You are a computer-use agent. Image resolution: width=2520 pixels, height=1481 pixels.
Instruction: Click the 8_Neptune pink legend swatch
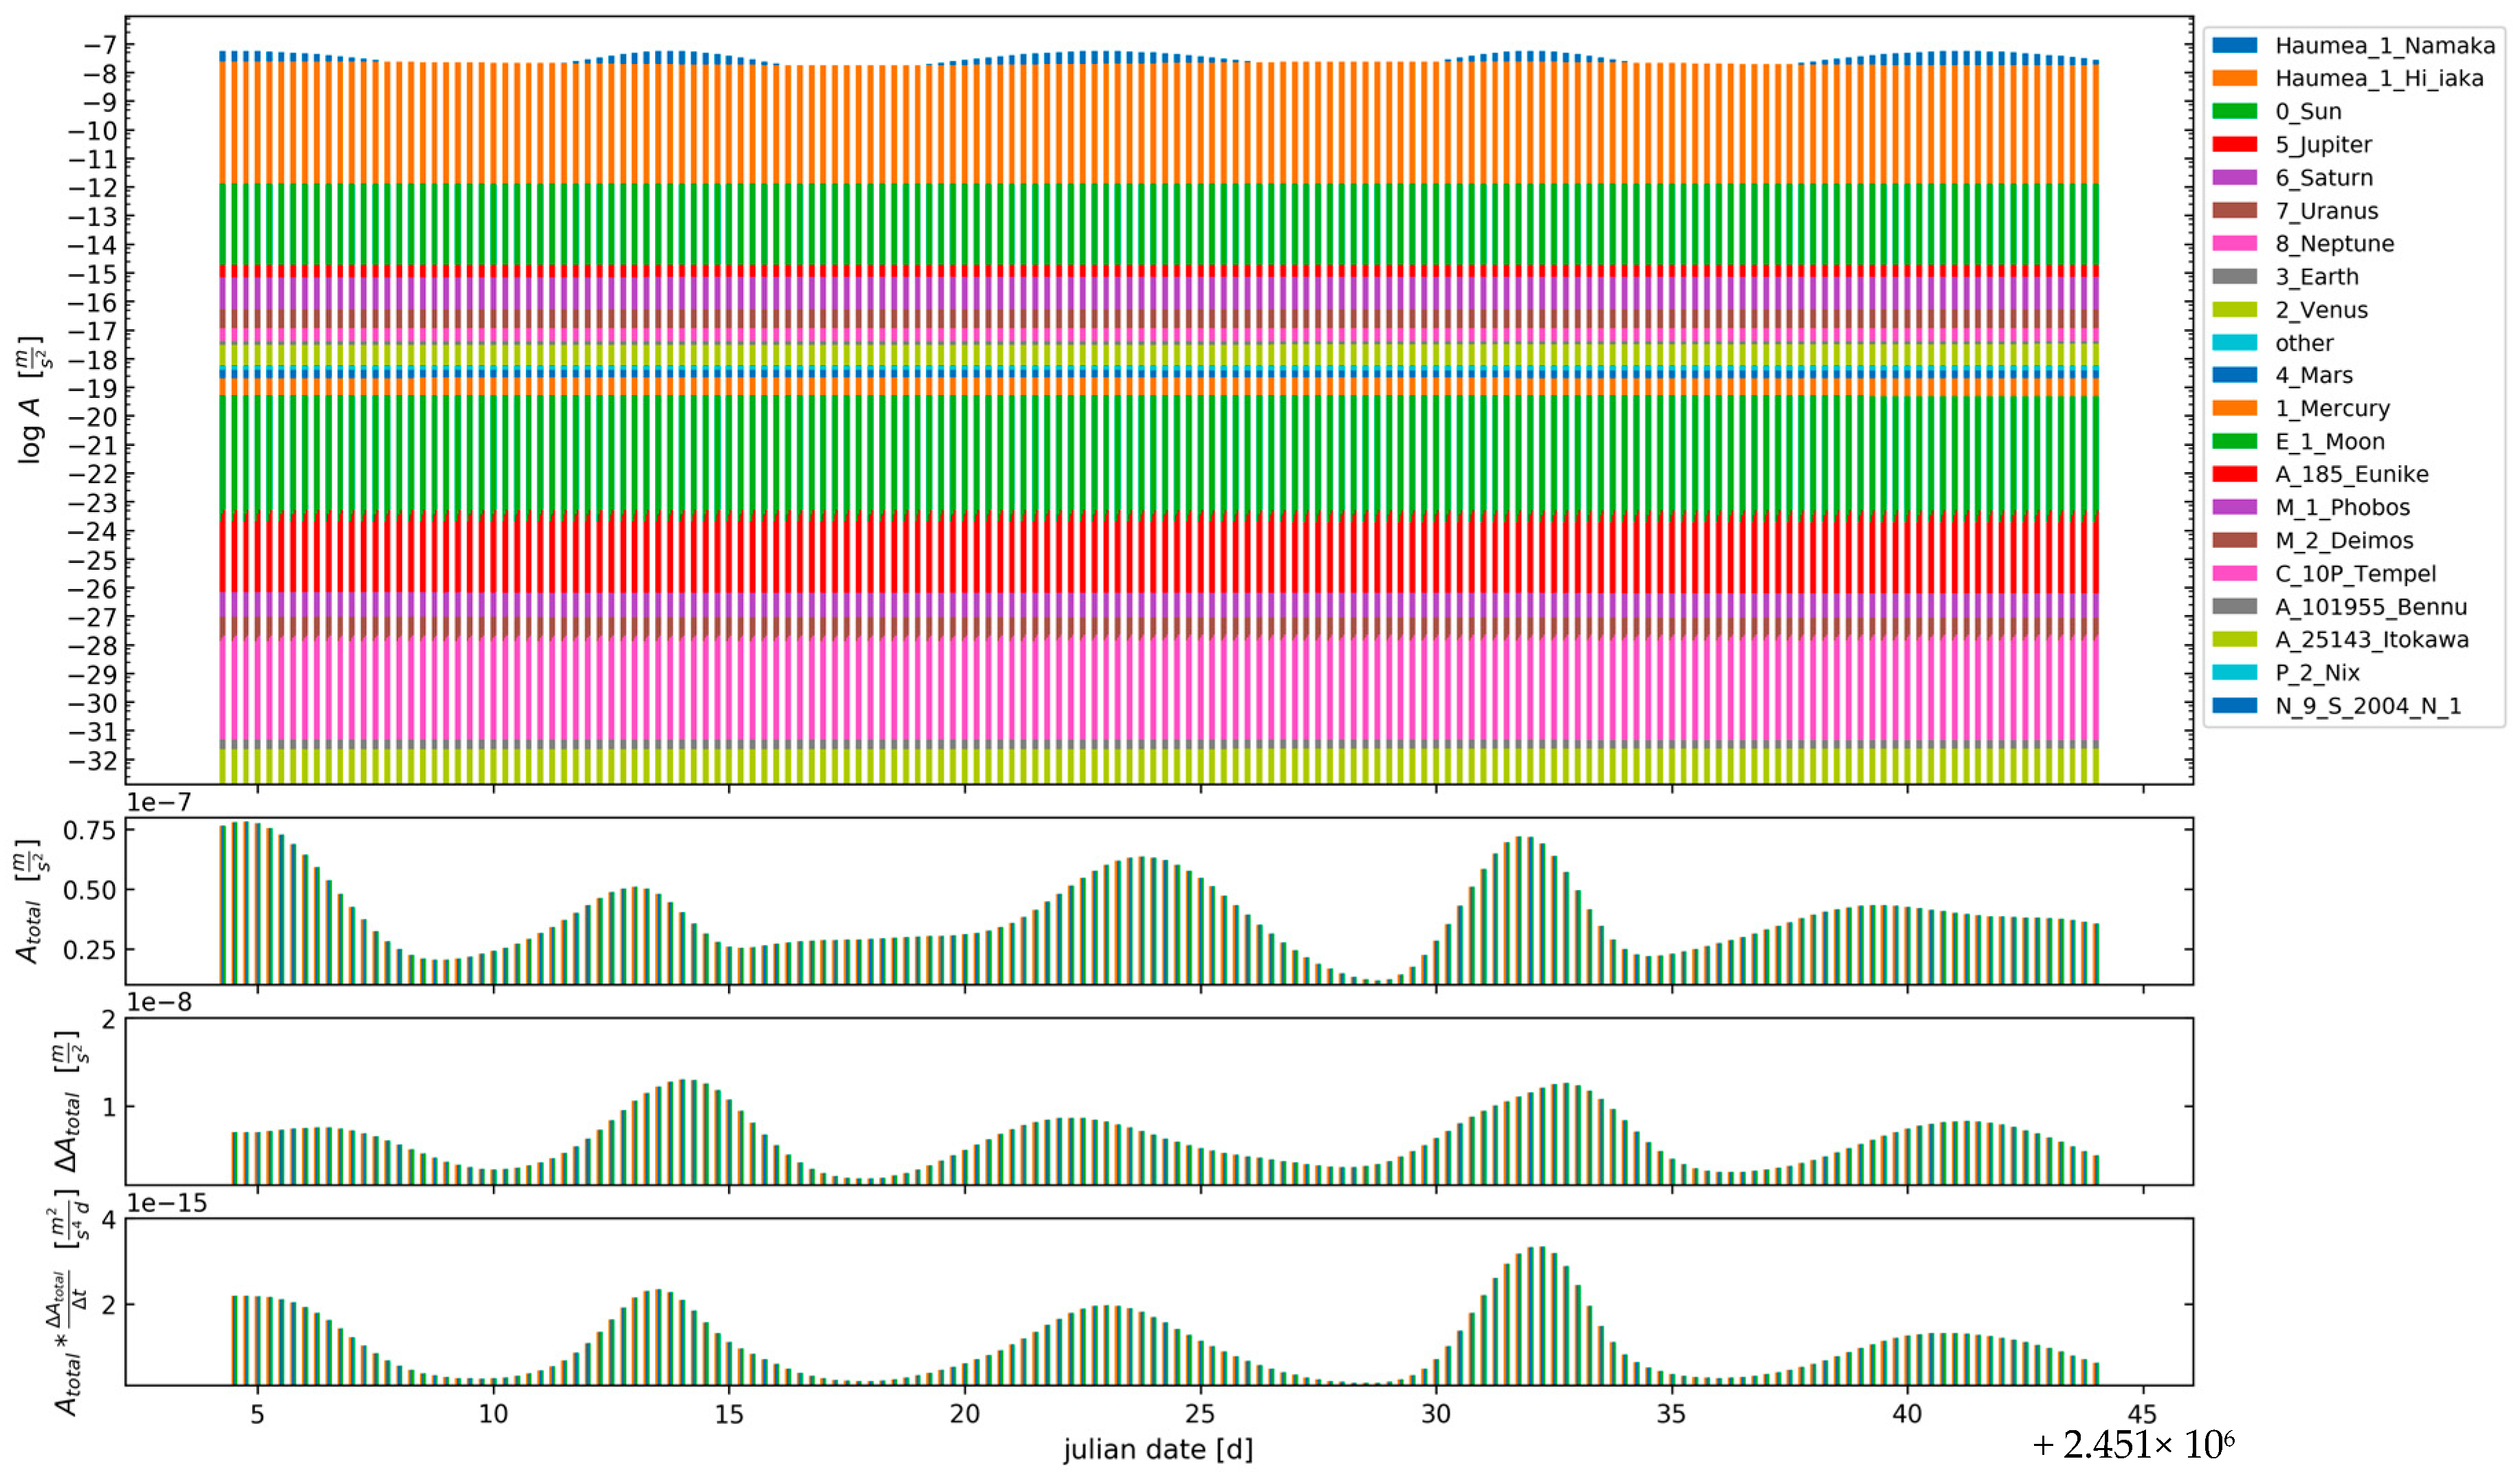point(2234,243)
